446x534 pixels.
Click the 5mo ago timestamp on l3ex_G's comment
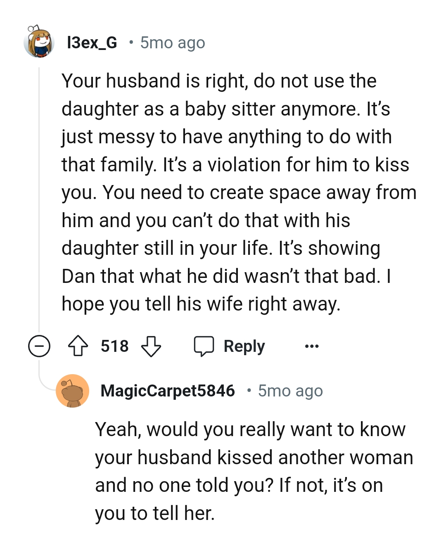tap(172, 42)
